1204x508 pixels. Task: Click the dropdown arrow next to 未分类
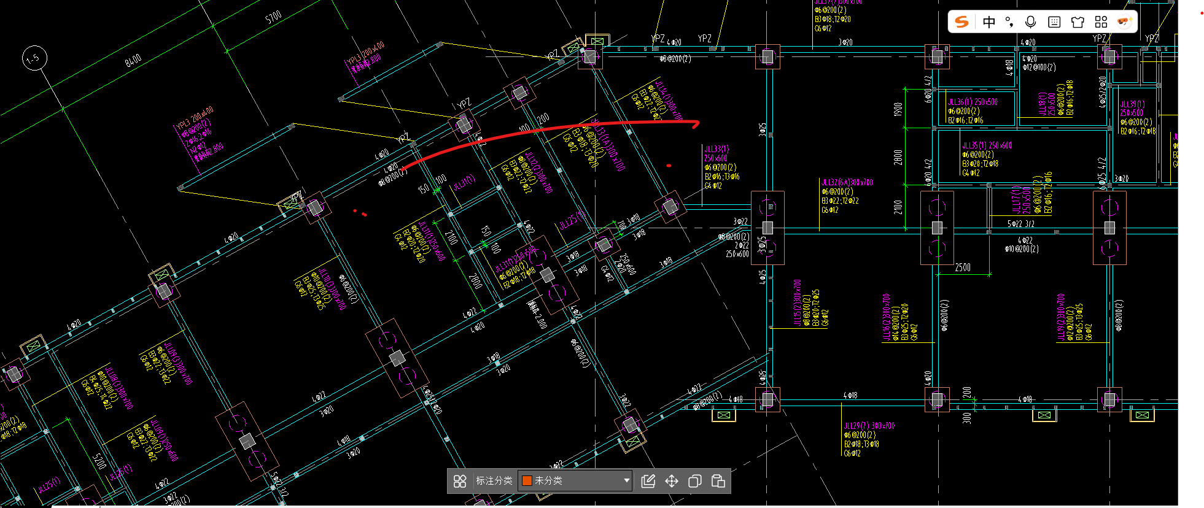coord(626,480)
